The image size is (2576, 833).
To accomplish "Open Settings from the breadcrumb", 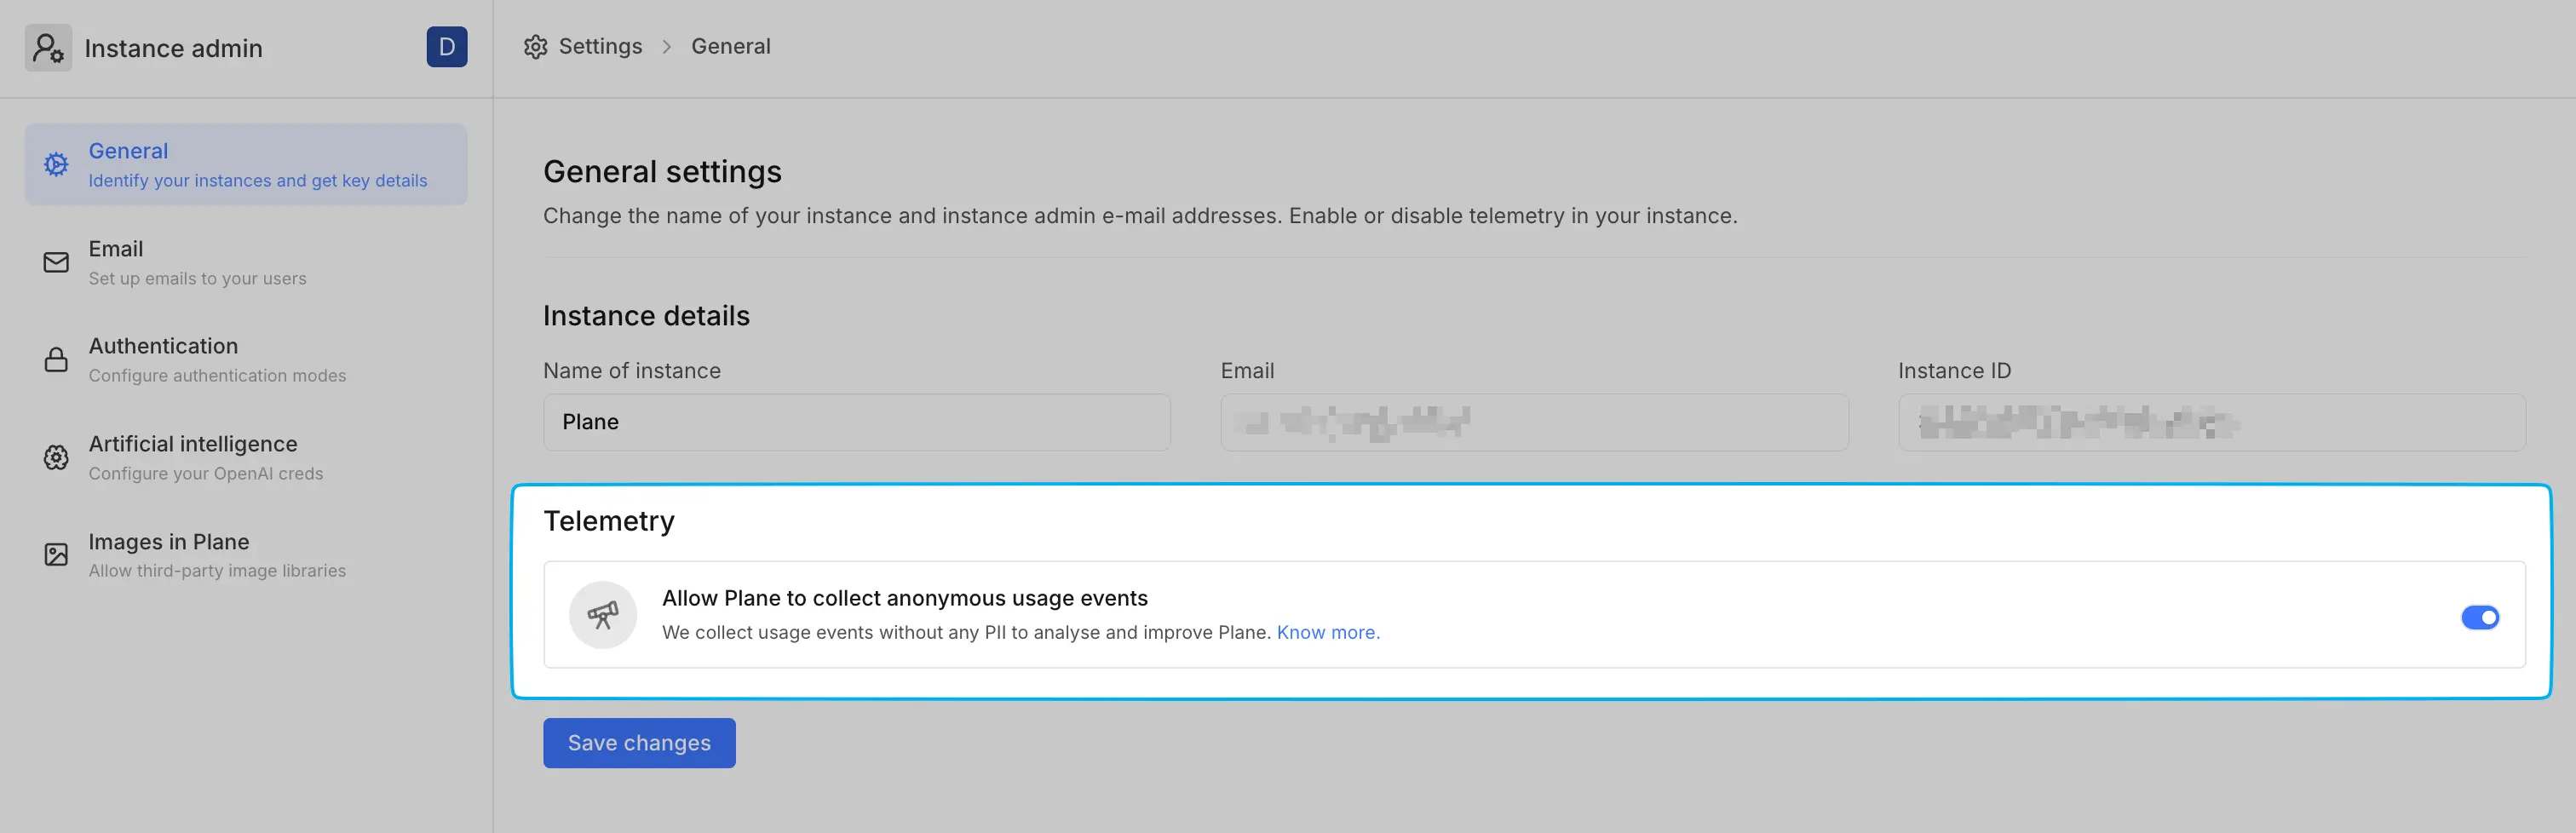I will [599, 46].
